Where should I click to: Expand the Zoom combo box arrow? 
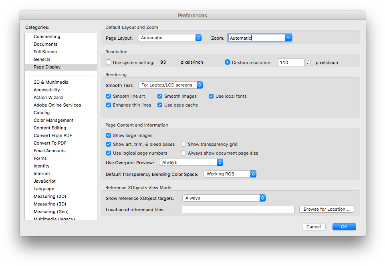(x=288, y=38)
